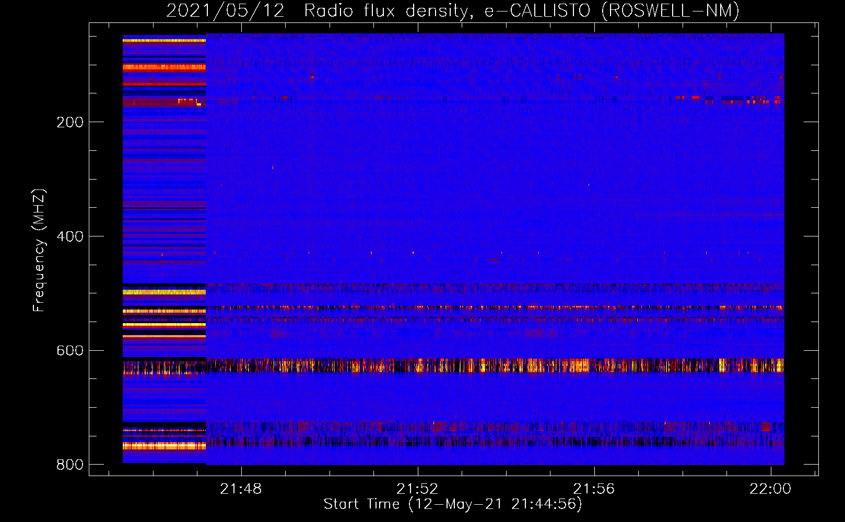Click the 600 frequency tick label
Screen dimensions: 845x522
pyautogui.click(x=70, y=350)
